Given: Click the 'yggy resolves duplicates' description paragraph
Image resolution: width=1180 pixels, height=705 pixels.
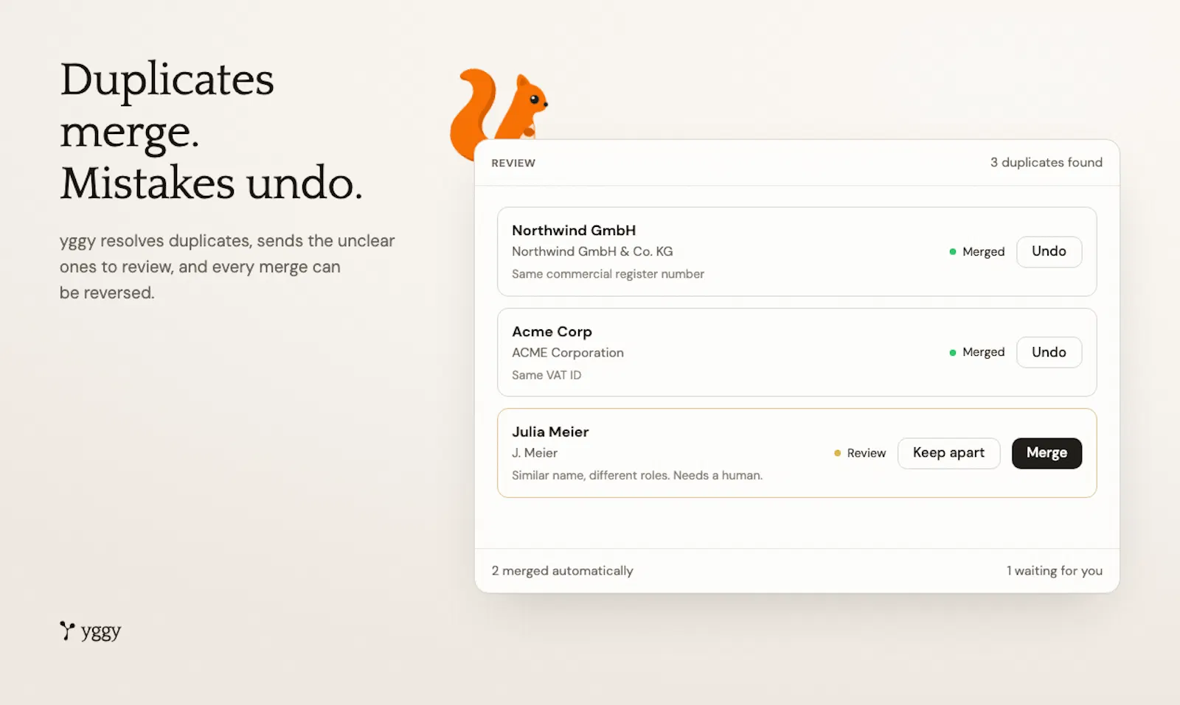Looking at the screenshot, I should point(227,267).
